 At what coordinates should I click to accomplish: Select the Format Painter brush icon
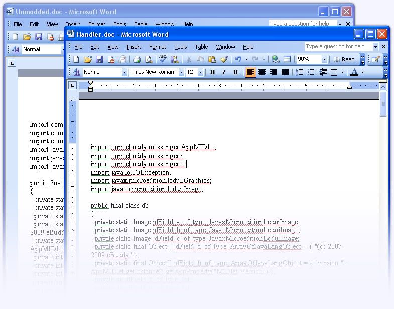click(x=224, y=59)
